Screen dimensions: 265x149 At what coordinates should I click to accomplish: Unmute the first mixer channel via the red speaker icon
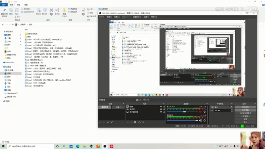point(200,112)
